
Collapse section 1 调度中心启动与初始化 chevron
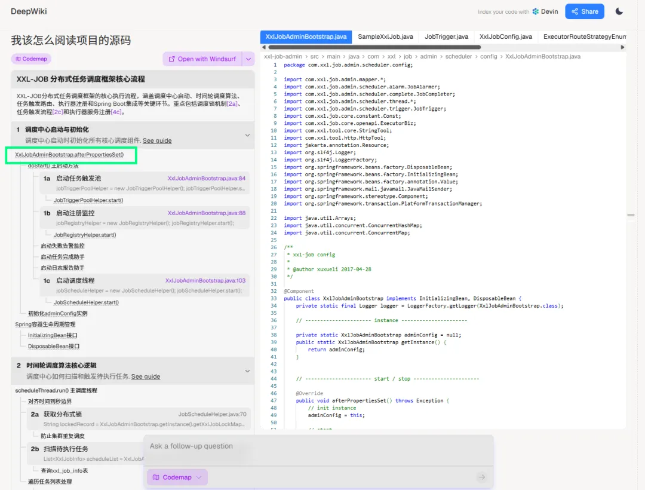click(x=248, y=135)
